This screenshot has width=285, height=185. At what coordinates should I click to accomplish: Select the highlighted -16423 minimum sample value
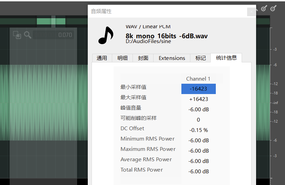tap(198, 89)
